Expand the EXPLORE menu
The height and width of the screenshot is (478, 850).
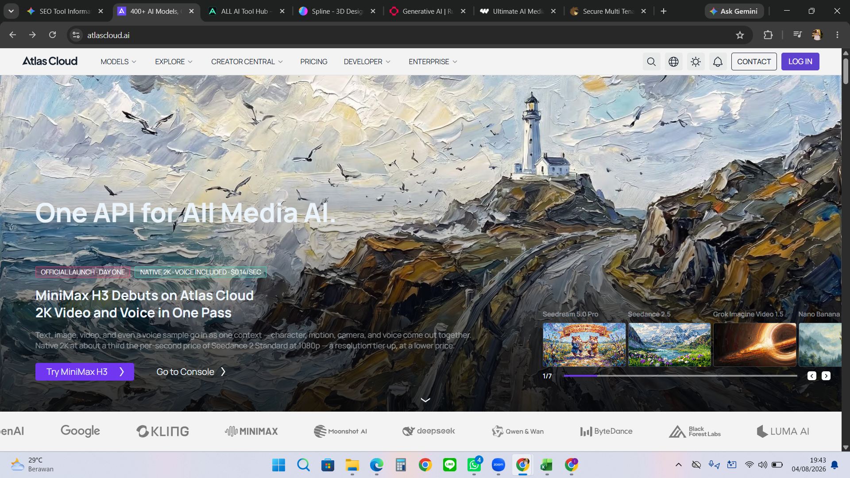point(174,62)
